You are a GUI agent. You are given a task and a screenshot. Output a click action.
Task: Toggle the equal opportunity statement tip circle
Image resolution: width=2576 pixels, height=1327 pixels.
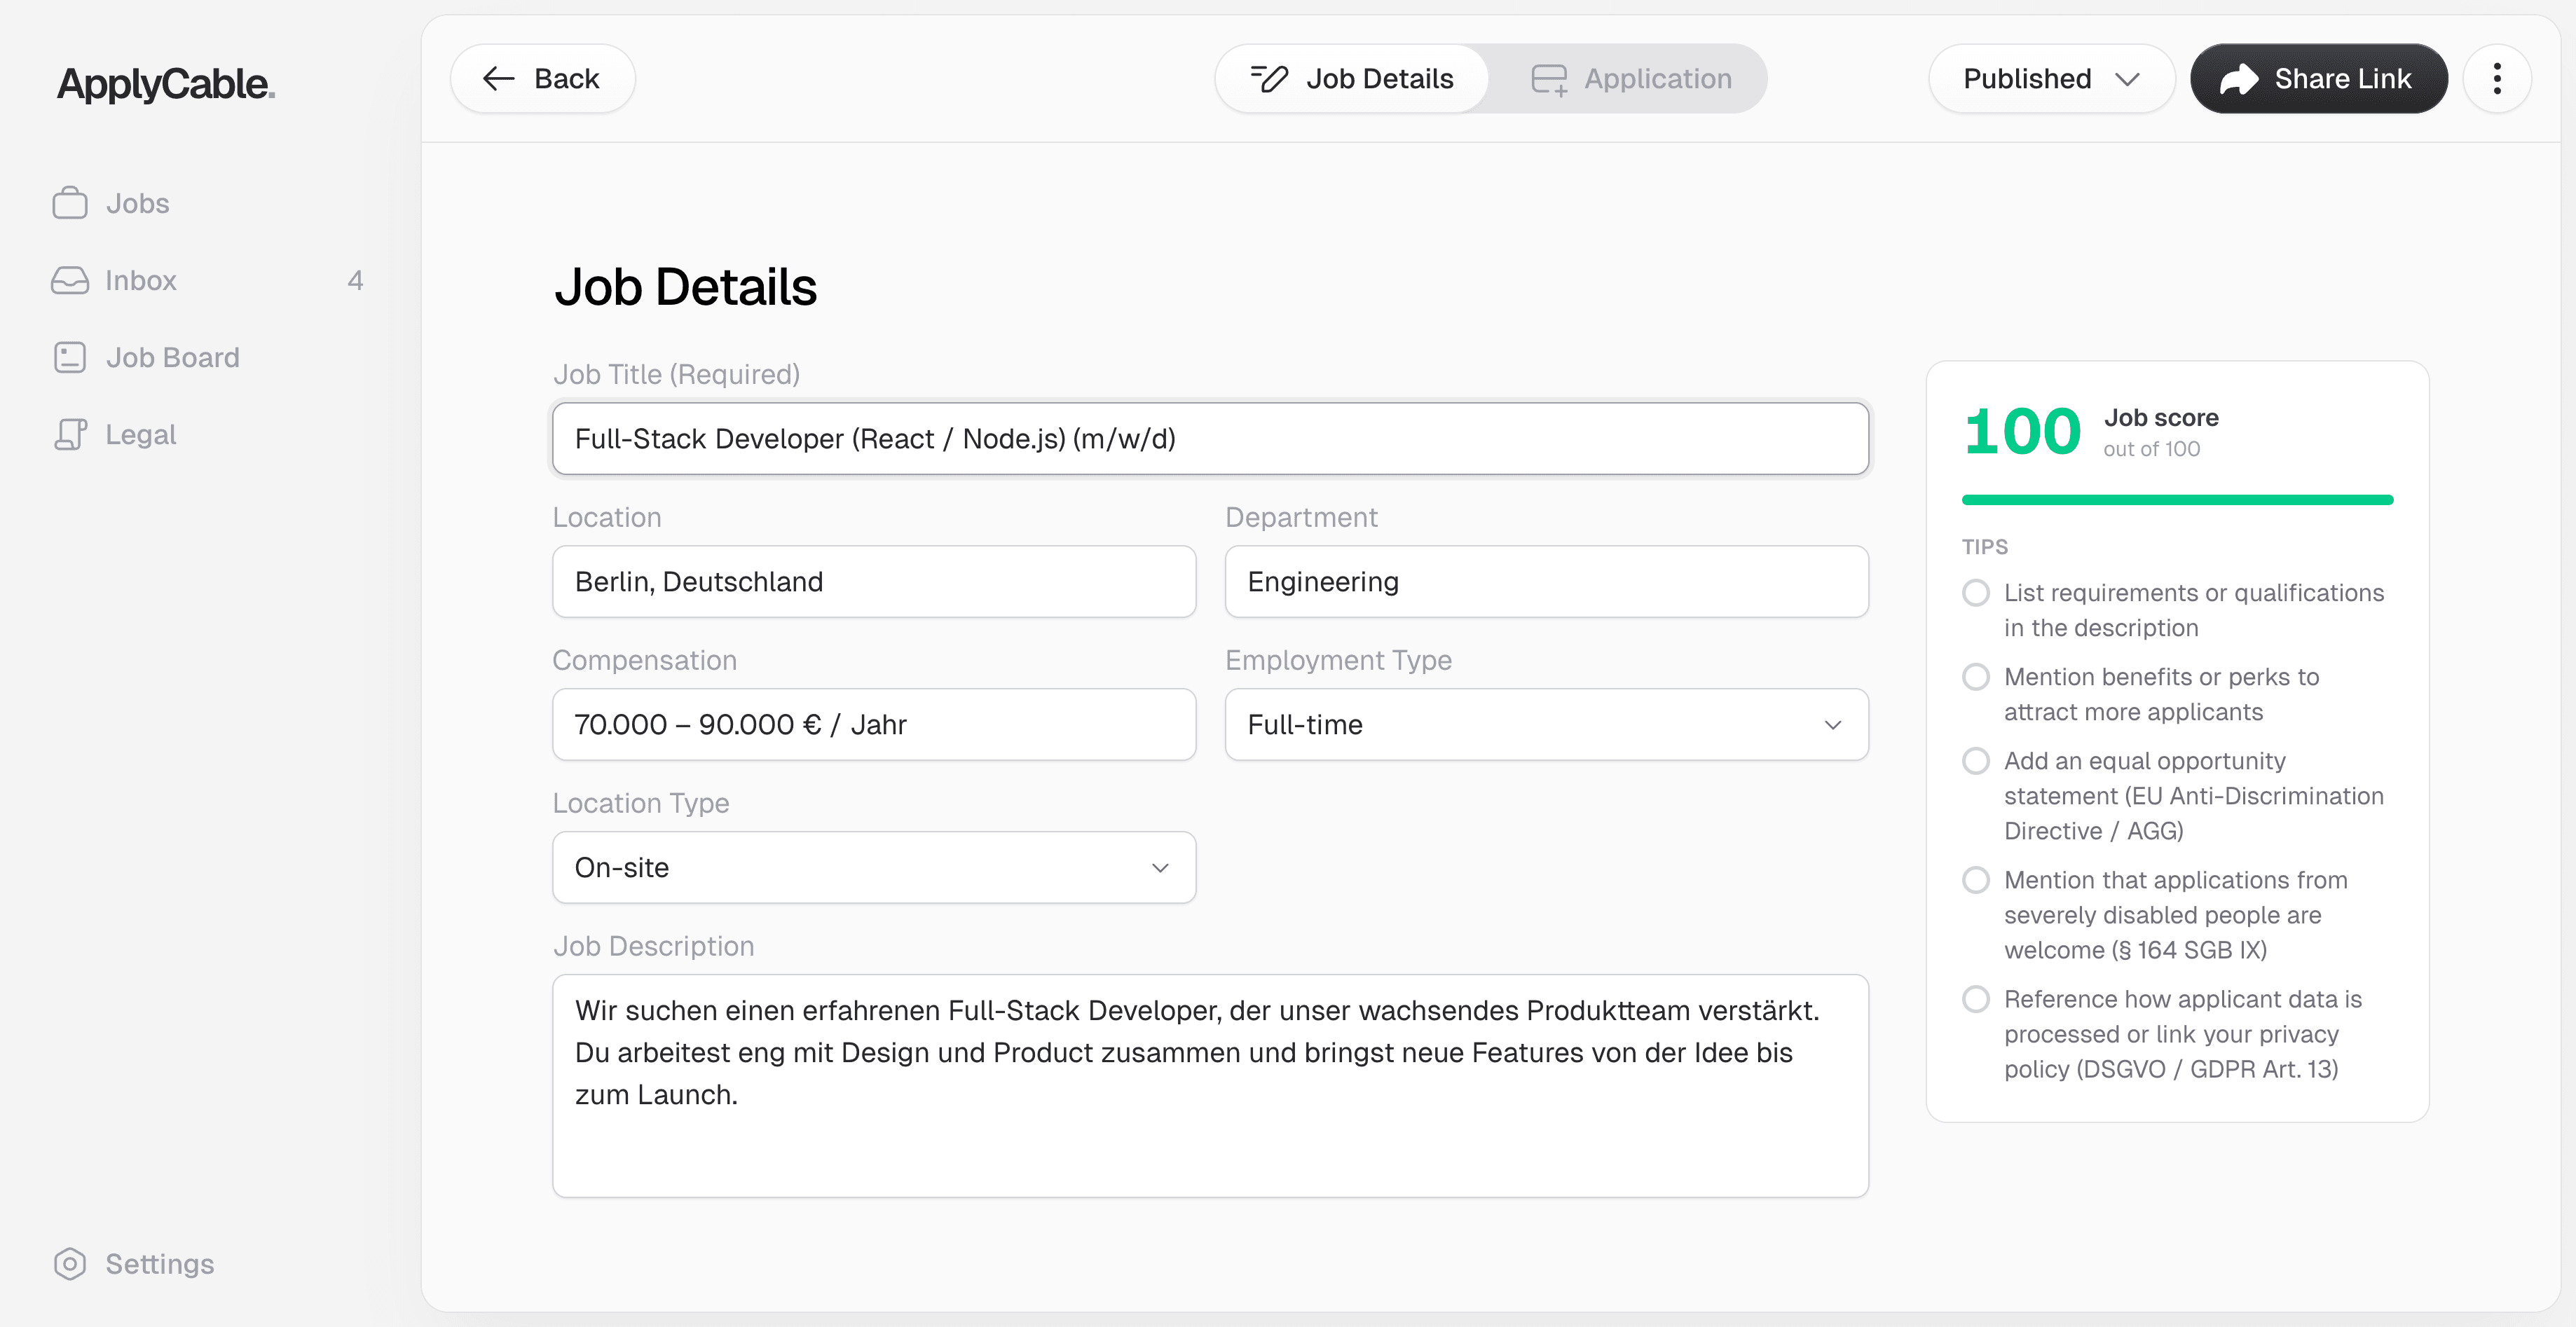[x=1975, y=761]
